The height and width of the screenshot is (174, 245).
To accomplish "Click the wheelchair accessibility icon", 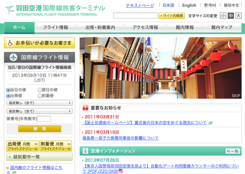I will (x=10, y=43).
